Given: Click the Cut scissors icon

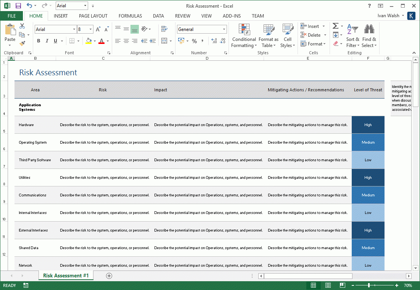Looking at the screenshot, I should pos(22,26).
